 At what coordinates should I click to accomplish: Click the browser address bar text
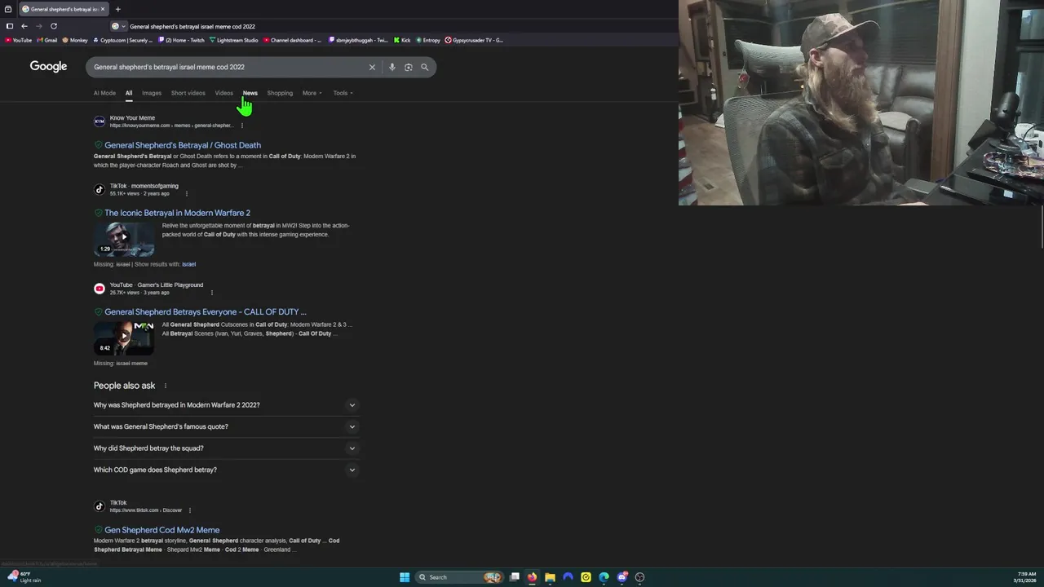192,26
